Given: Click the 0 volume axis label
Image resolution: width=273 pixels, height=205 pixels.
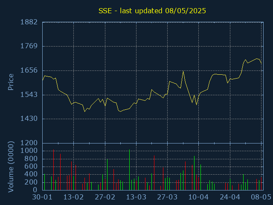Looking at the screenshot, I should (x=35, y=190).
